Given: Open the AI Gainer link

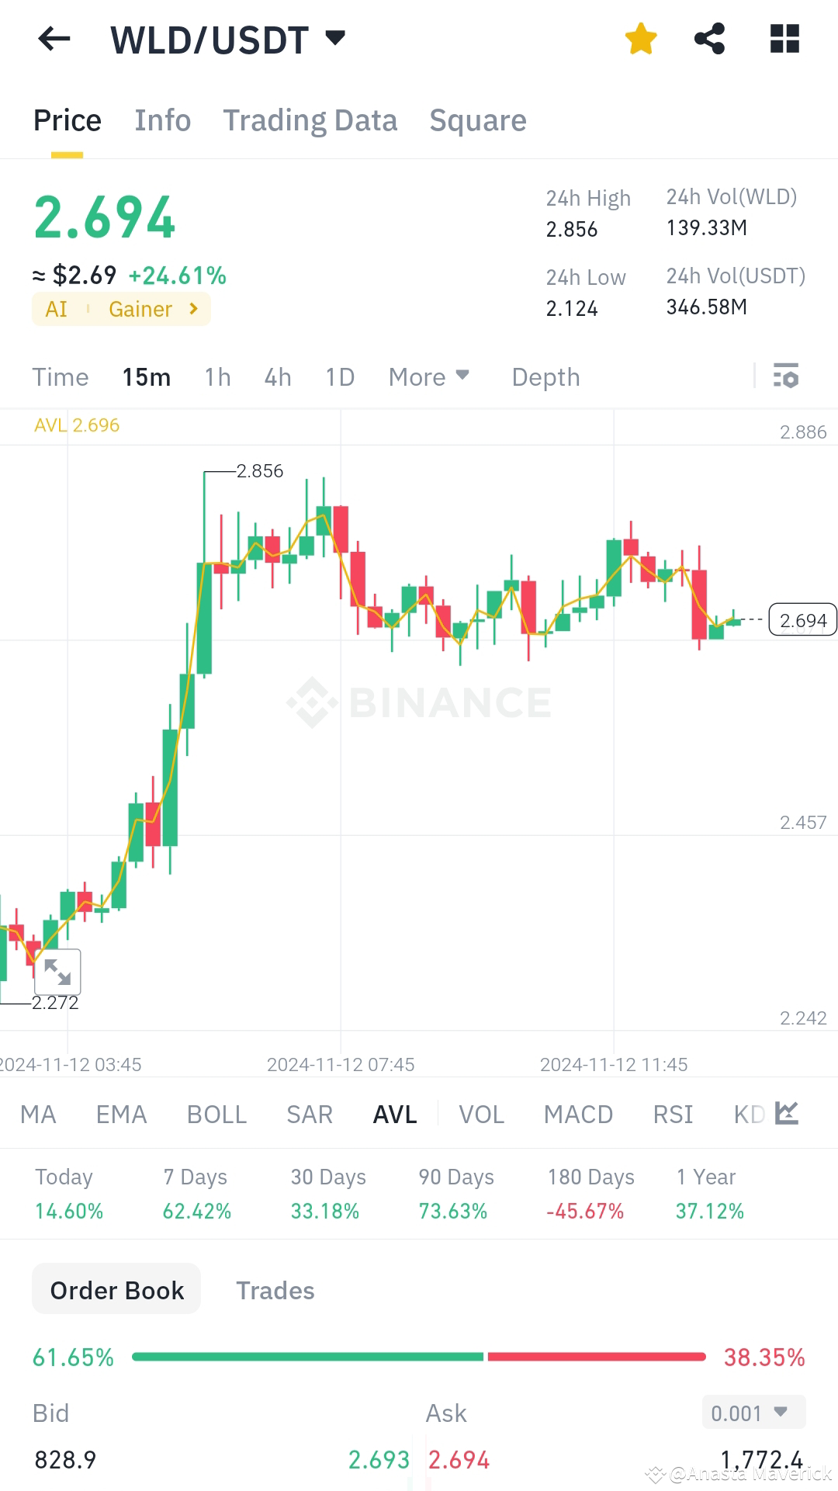Looking at the screenshot, I should pos(121,309).
